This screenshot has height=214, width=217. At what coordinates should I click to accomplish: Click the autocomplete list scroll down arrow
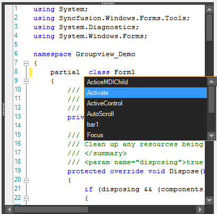pyautogui.click(x=211, y=136)
